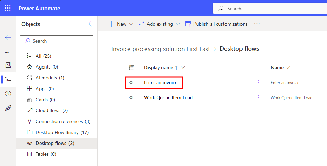Click the Agents robot icon

[29, 67]
